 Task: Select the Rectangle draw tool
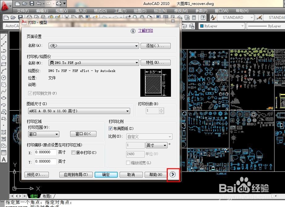click(4, 64)
